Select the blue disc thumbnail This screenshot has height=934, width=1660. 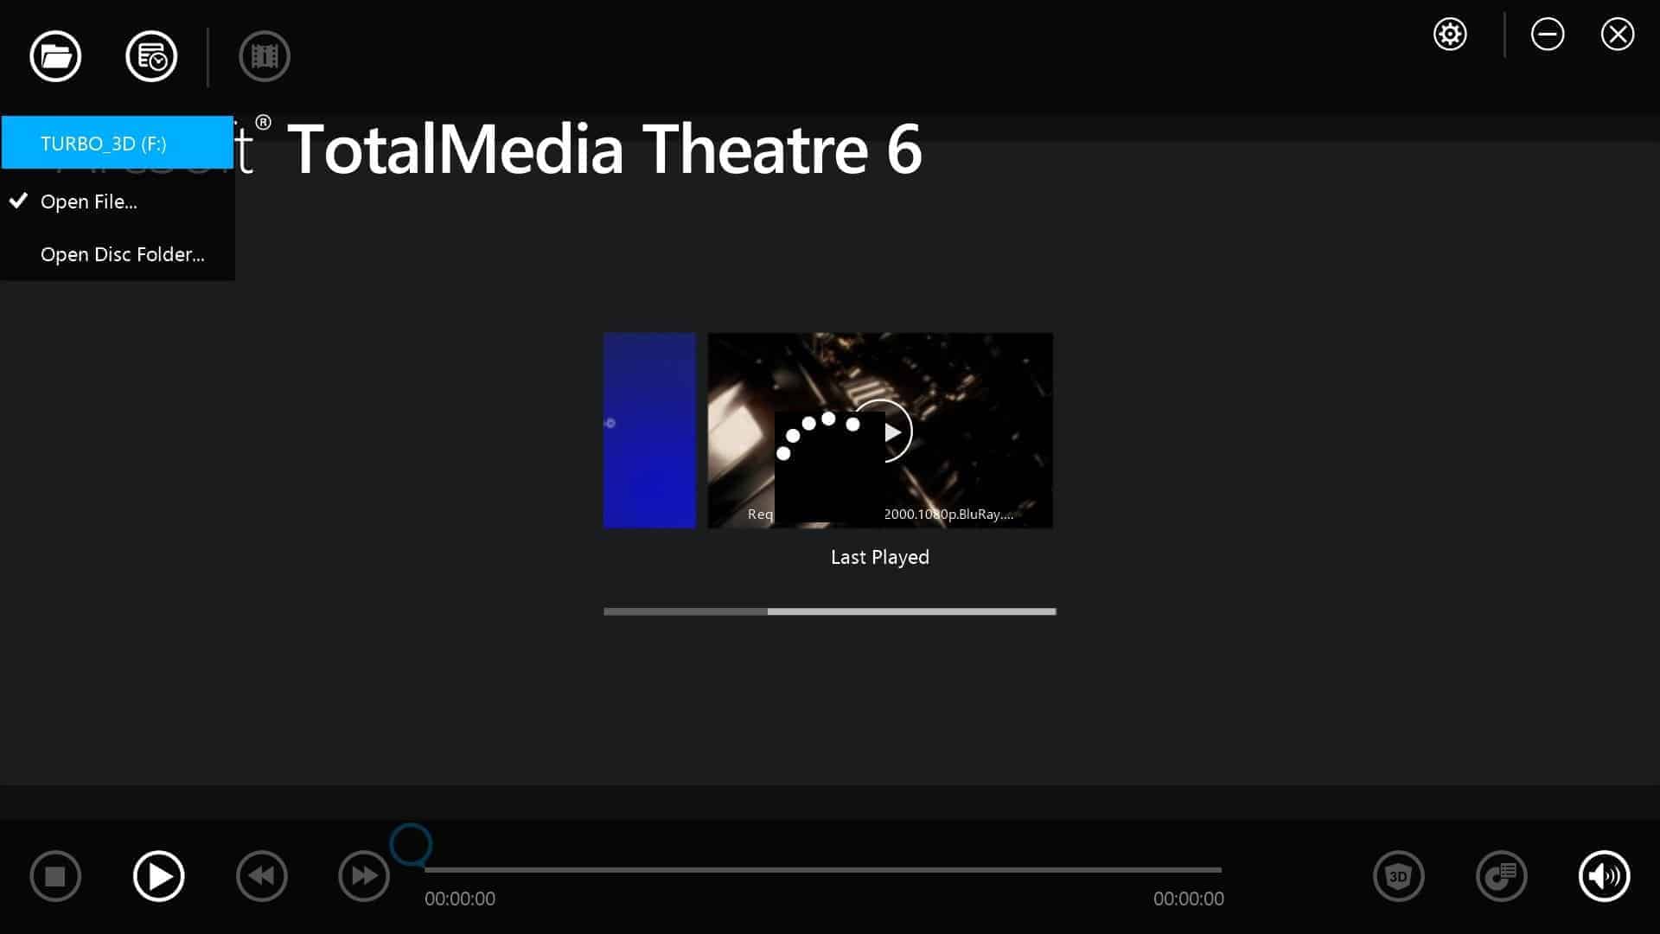coord(649,431)
